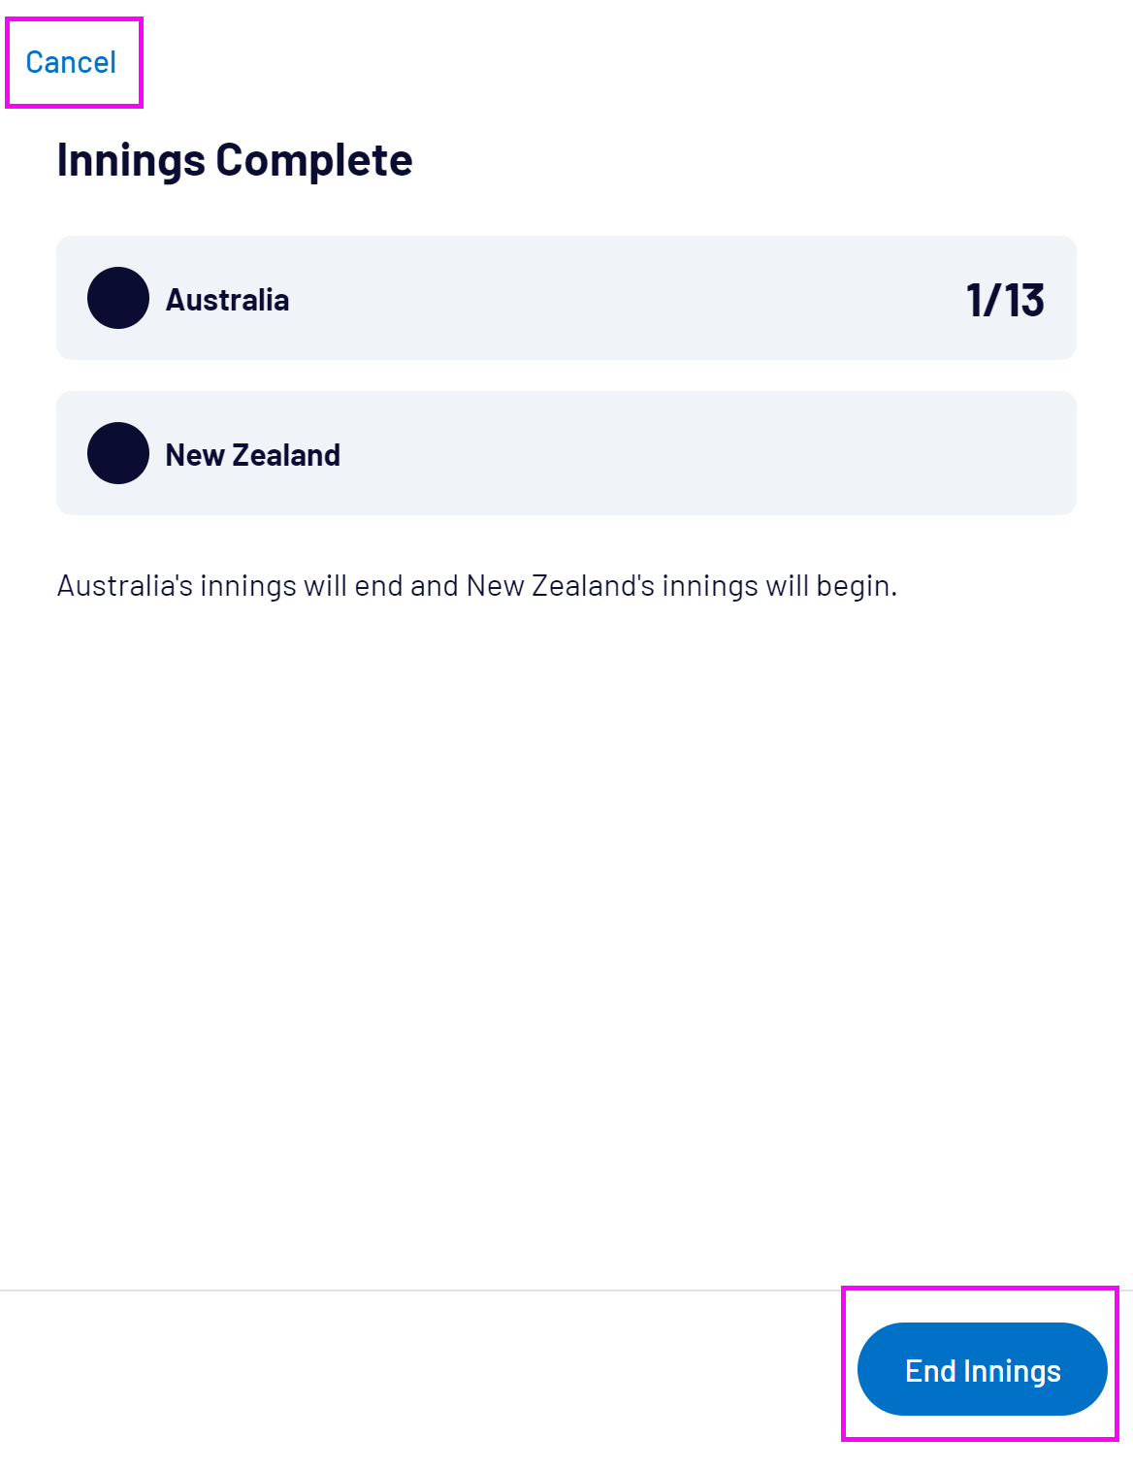Viewport: 1133px width, 1470px height.
Task: Click Australia's 1/13 score
Action: [1005, 300]
